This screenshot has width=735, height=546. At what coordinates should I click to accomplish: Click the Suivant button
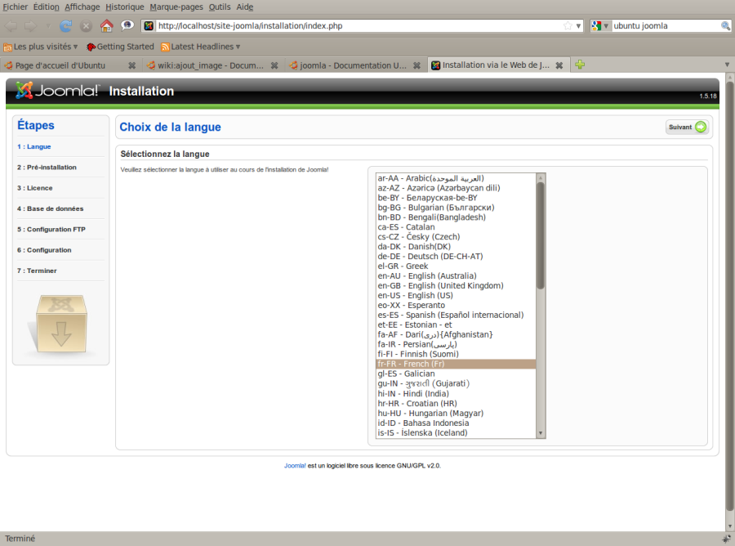click(x=687, y=128)
